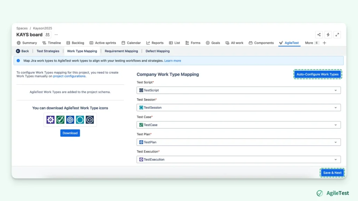The width and height of the screenshot is (358, 201).
Task: Open the Defect Mapping sub-tab
Action: pyautogui.click(x=158, y=51)
